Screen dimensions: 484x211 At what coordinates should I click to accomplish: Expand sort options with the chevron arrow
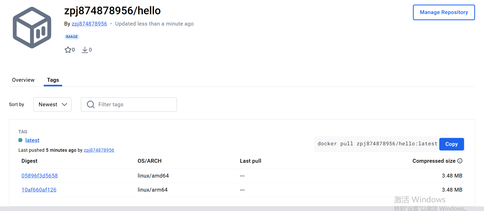click(x=64, y=104)
